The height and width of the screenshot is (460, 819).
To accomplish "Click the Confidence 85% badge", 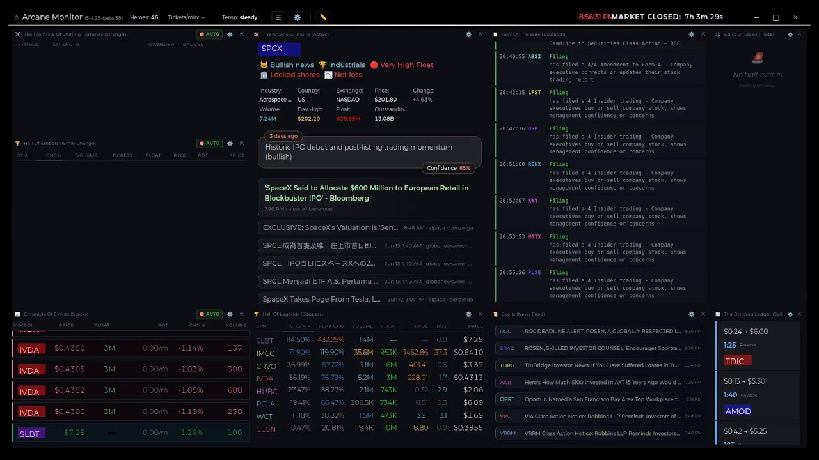I will [x=449, y=168].
